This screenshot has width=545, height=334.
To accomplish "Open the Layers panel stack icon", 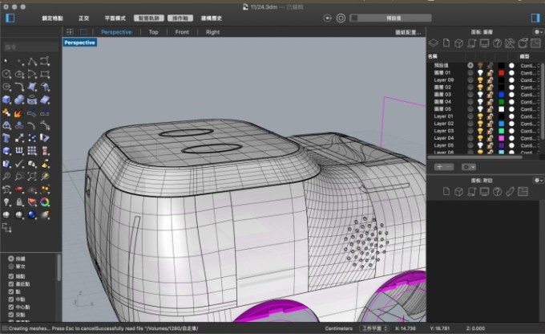I will pyautogui.click(x=434, y=43).
